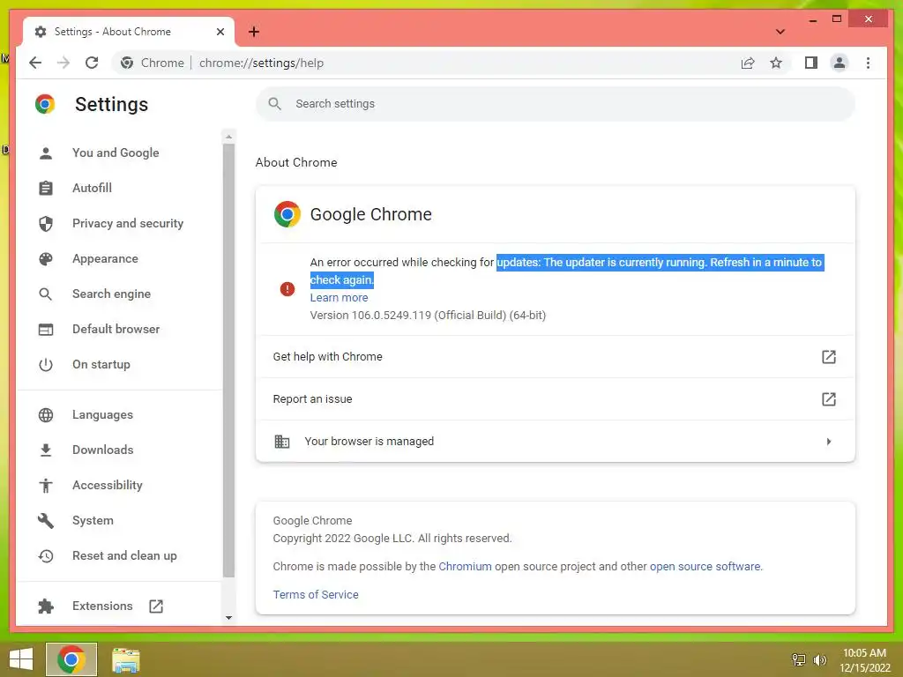Open the Windows Start button
The height and width of the screenshot is (677, 903).
pos(21,659)
